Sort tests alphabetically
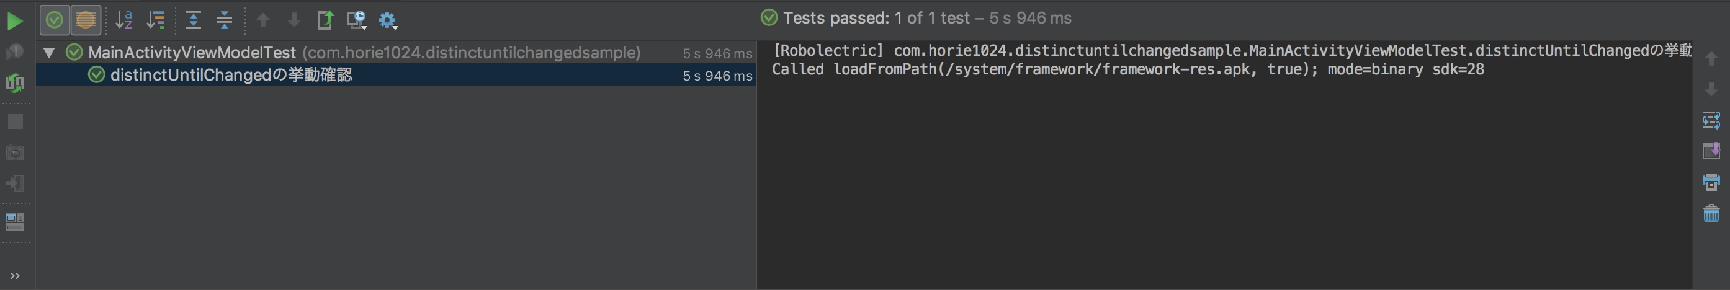Screen dimensions: 1730x290 (x=123, y=20)
